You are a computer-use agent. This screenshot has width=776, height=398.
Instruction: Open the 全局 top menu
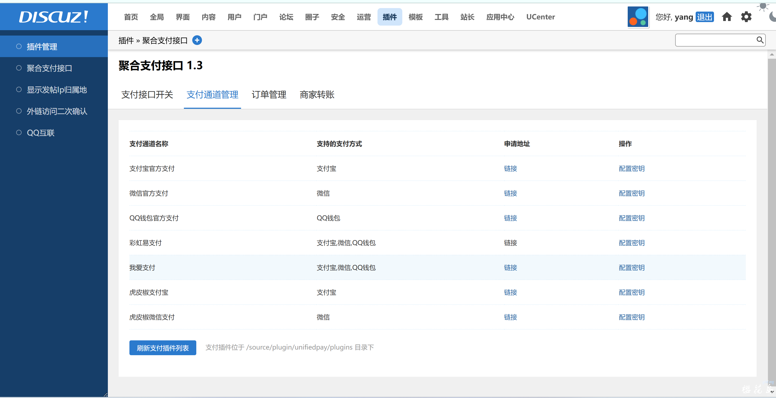coord(157,17)
